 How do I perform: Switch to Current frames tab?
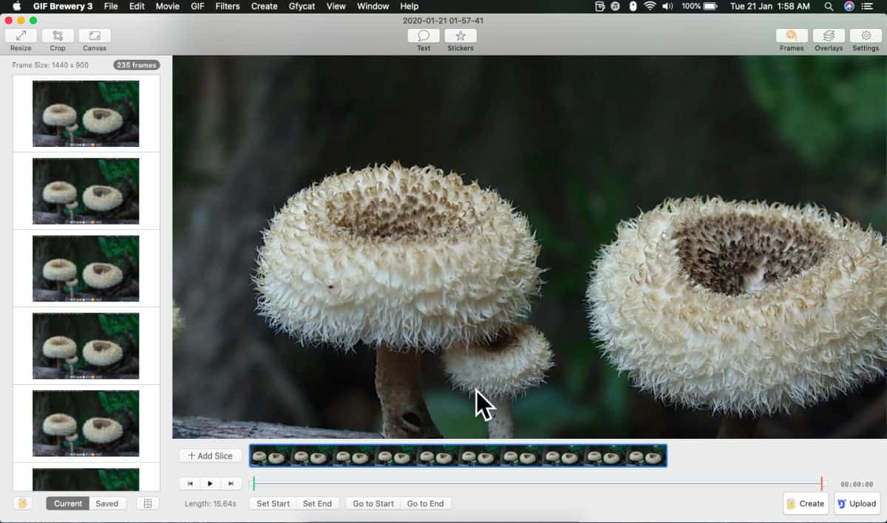point(68,504)
